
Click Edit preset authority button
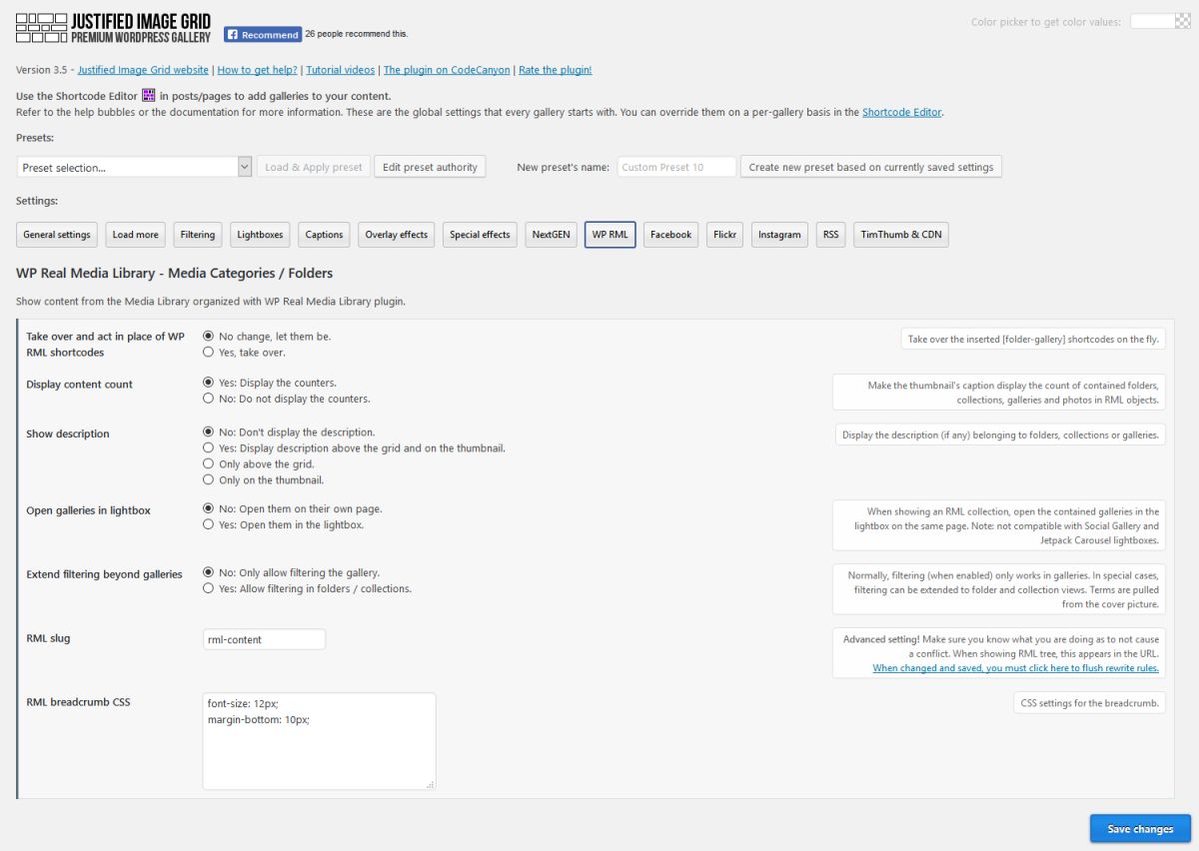tap(430, 167)
